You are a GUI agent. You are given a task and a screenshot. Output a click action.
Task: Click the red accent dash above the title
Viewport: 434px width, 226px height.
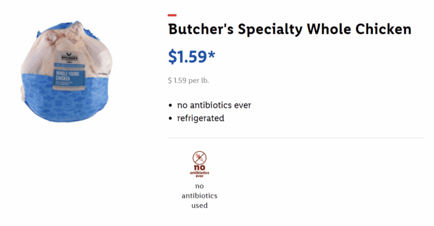(172, 15)
